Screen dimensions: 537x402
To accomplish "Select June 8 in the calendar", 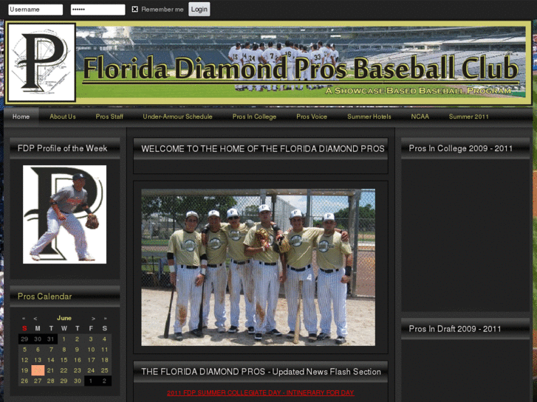I will click(x=64, y=350).
